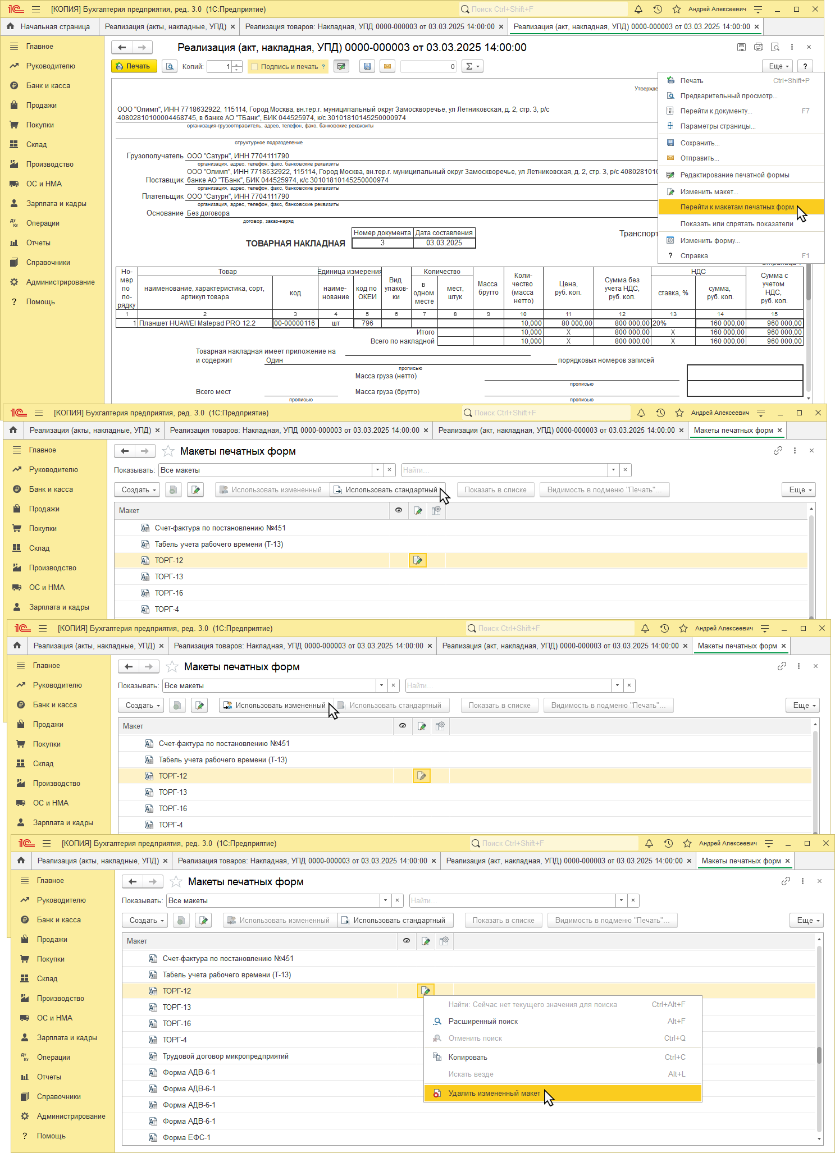Click the yellow Печать button
Viewport: 835px width, 1153px height.
[x=133, y=66]
